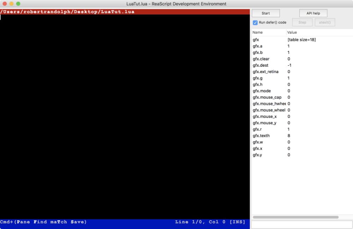Select the gfx.mouse_wheel variable row
Screen dimensions: 353x229
269,110
